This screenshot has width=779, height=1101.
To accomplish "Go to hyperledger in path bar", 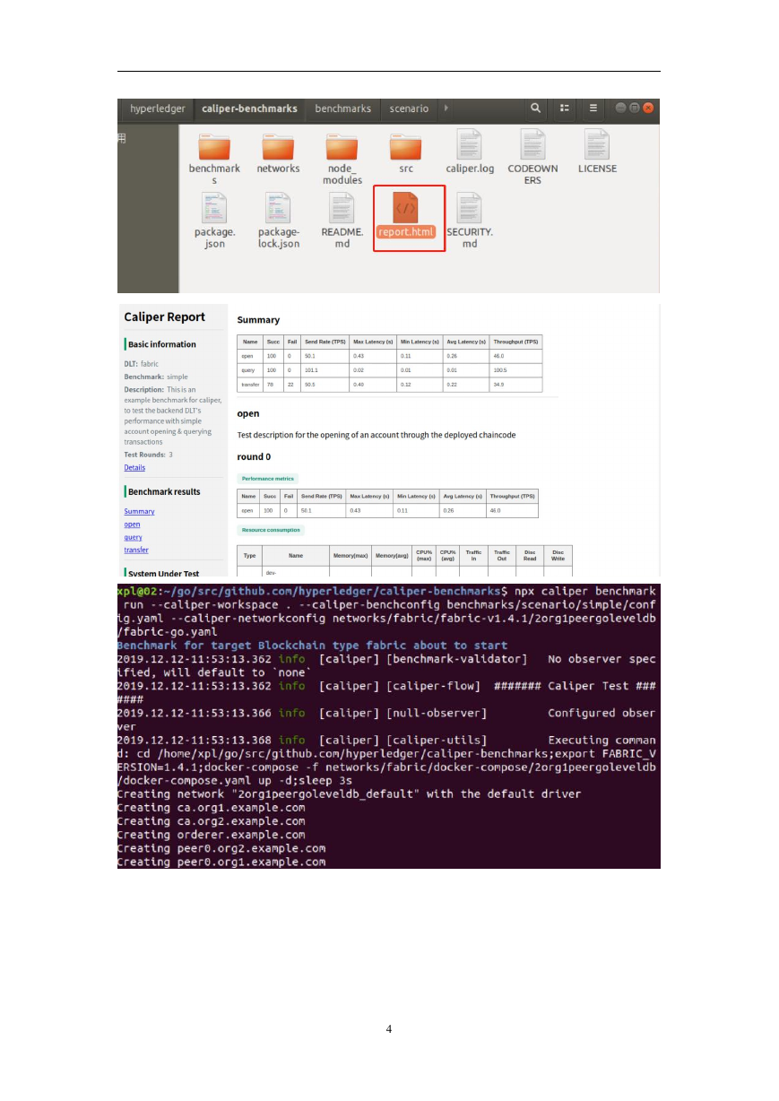I will [x=158, y=108].
